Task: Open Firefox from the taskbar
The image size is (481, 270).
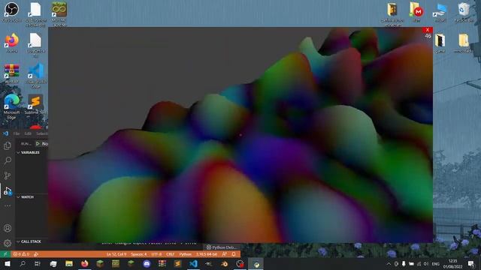Action: click(x=84, y=263)
